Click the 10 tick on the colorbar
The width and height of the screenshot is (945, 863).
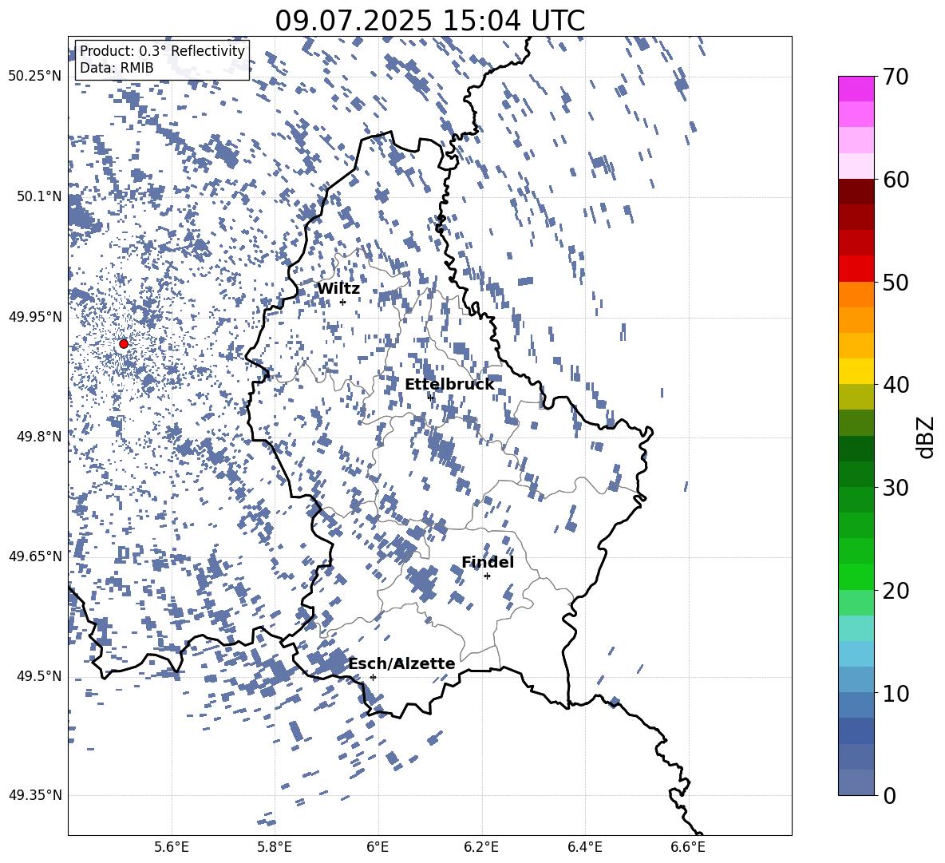coord(896,693)
